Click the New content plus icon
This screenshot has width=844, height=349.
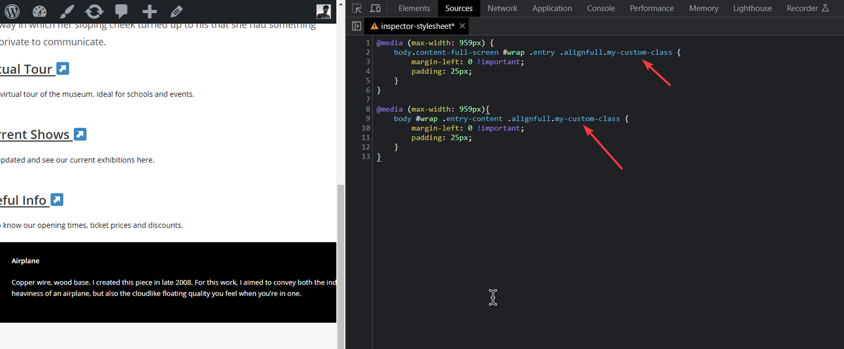(x=150, y=11)
